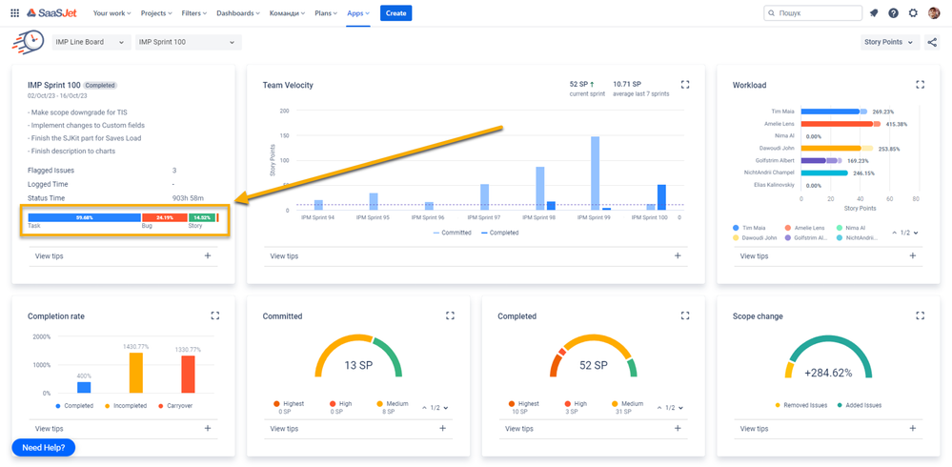Open the Story Points dropdown
The width and height of the screenshot is (952, 467).
tap(891, 42)
